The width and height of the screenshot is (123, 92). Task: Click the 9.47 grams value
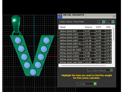tap(87, 31)
